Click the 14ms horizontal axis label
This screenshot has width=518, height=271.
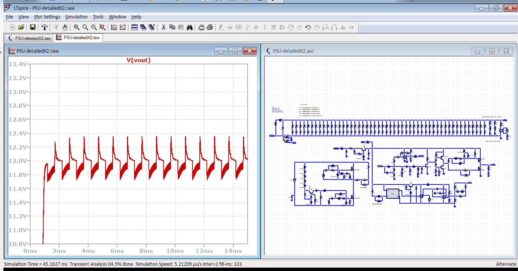coord(233,251)
